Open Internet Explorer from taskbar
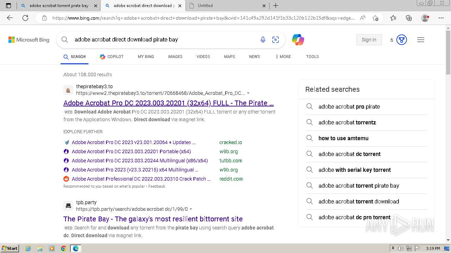Viewport: 451px width, 253px height. [28, 248]
